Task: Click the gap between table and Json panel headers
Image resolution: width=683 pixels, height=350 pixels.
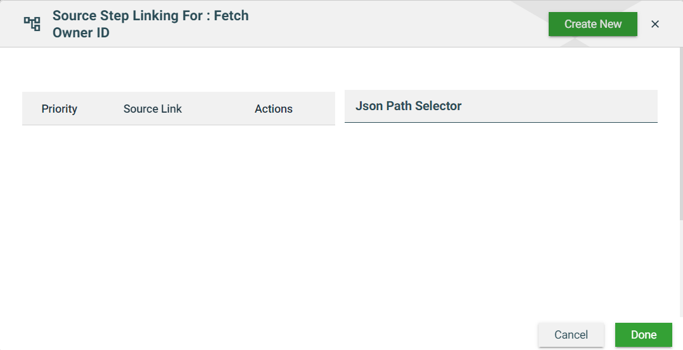Action: click(340, 108)
